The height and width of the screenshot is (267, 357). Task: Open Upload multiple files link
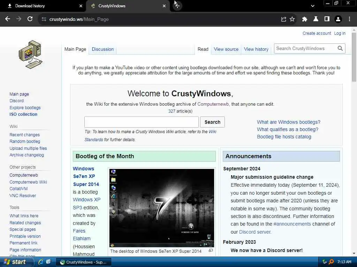(x=28, y=148)
